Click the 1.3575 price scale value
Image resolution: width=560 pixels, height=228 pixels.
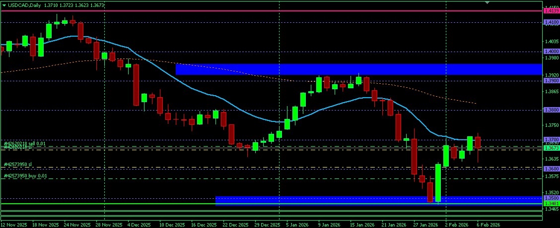click(x=551, y=176)
